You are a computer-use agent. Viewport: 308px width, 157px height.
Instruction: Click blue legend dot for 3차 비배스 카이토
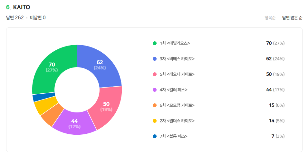click(155, 59)
